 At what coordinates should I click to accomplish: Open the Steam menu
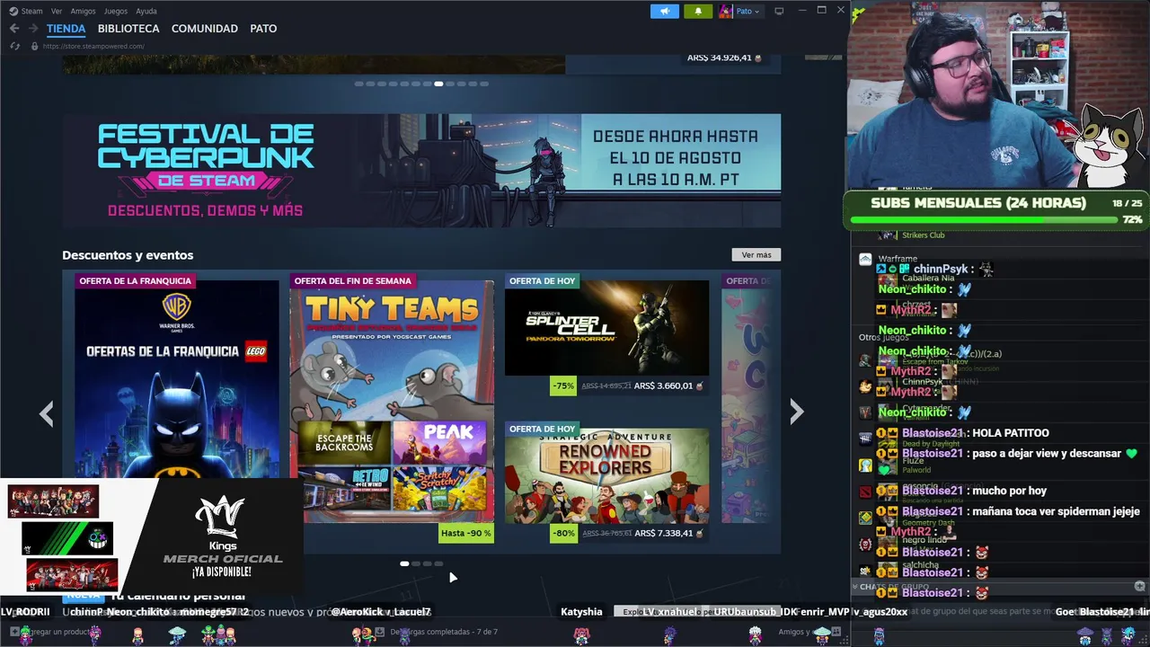(x=31, y=11)
